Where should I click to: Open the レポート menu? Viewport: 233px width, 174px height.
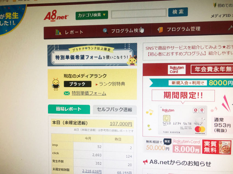coord(70,32)
